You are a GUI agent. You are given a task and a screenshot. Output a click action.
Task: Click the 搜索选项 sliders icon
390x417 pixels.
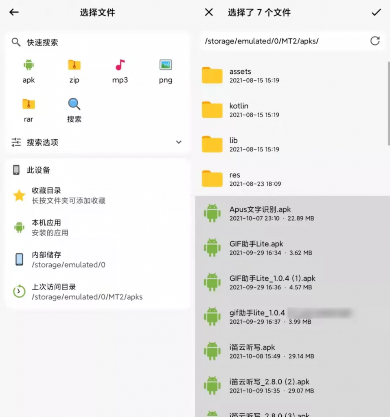coord(16,142)
